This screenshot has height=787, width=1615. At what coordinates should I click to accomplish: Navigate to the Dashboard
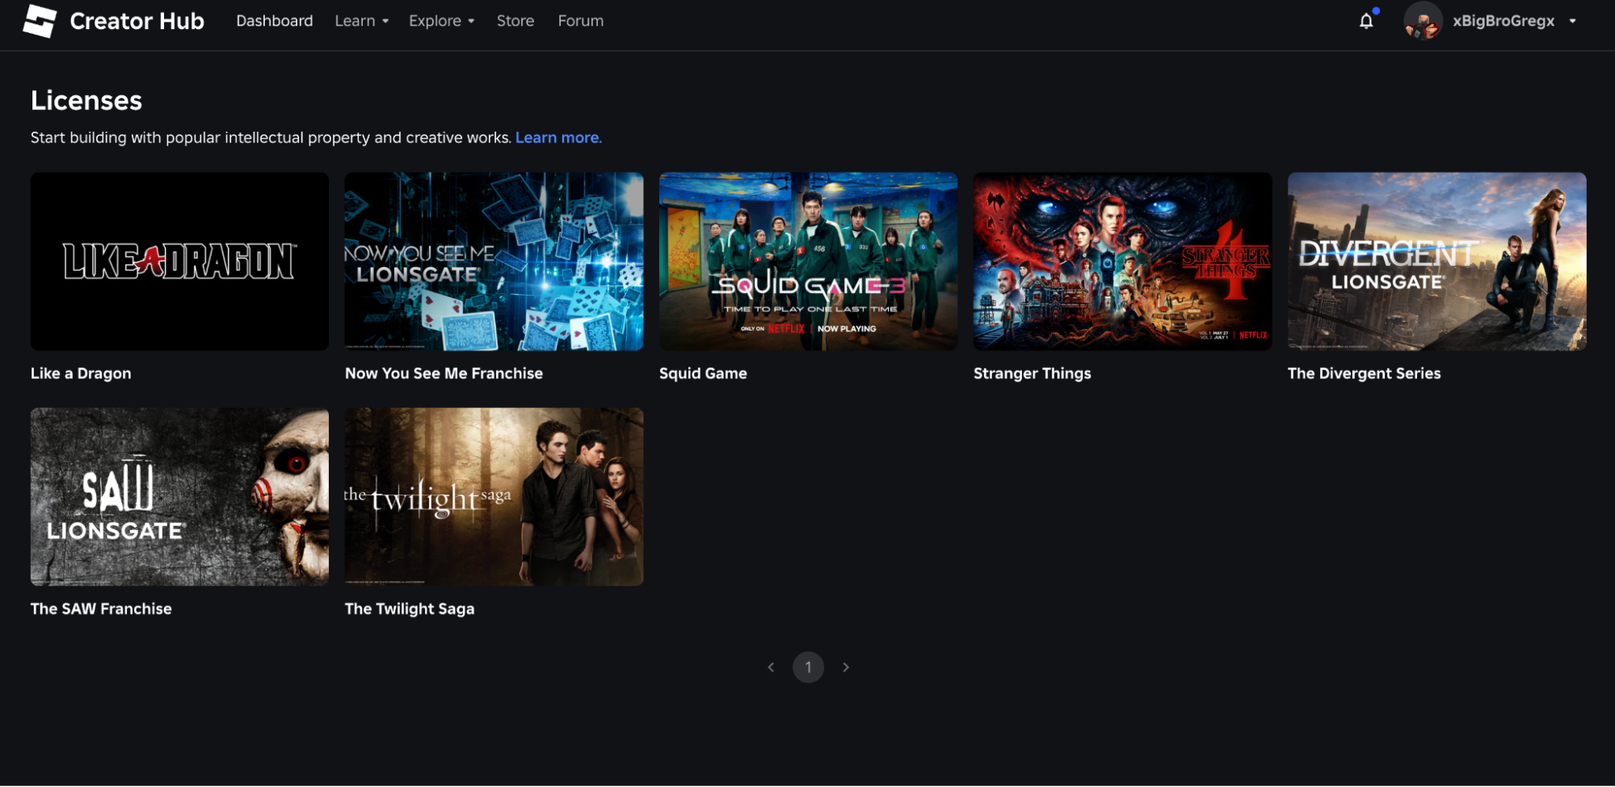(x=274, y=21)
